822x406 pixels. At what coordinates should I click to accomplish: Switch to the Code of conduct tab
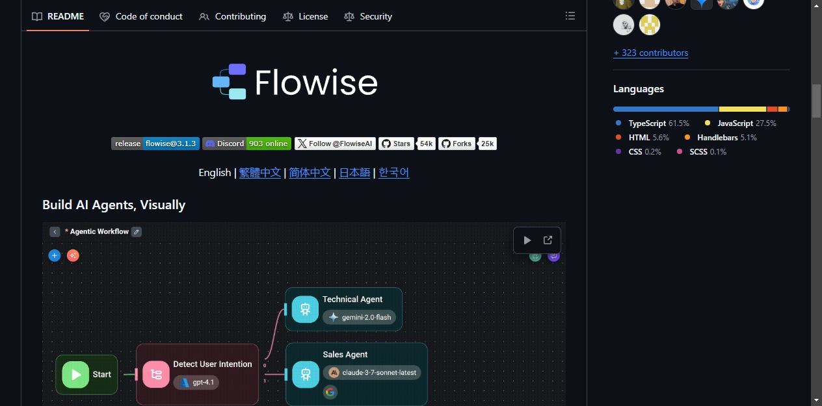[141, 16]
